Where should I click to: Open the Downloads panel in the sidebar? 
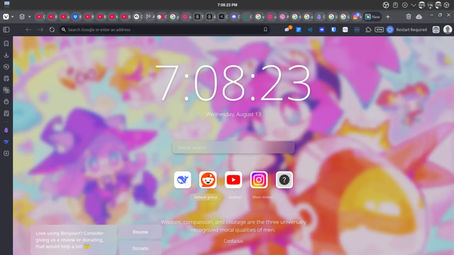6,55
